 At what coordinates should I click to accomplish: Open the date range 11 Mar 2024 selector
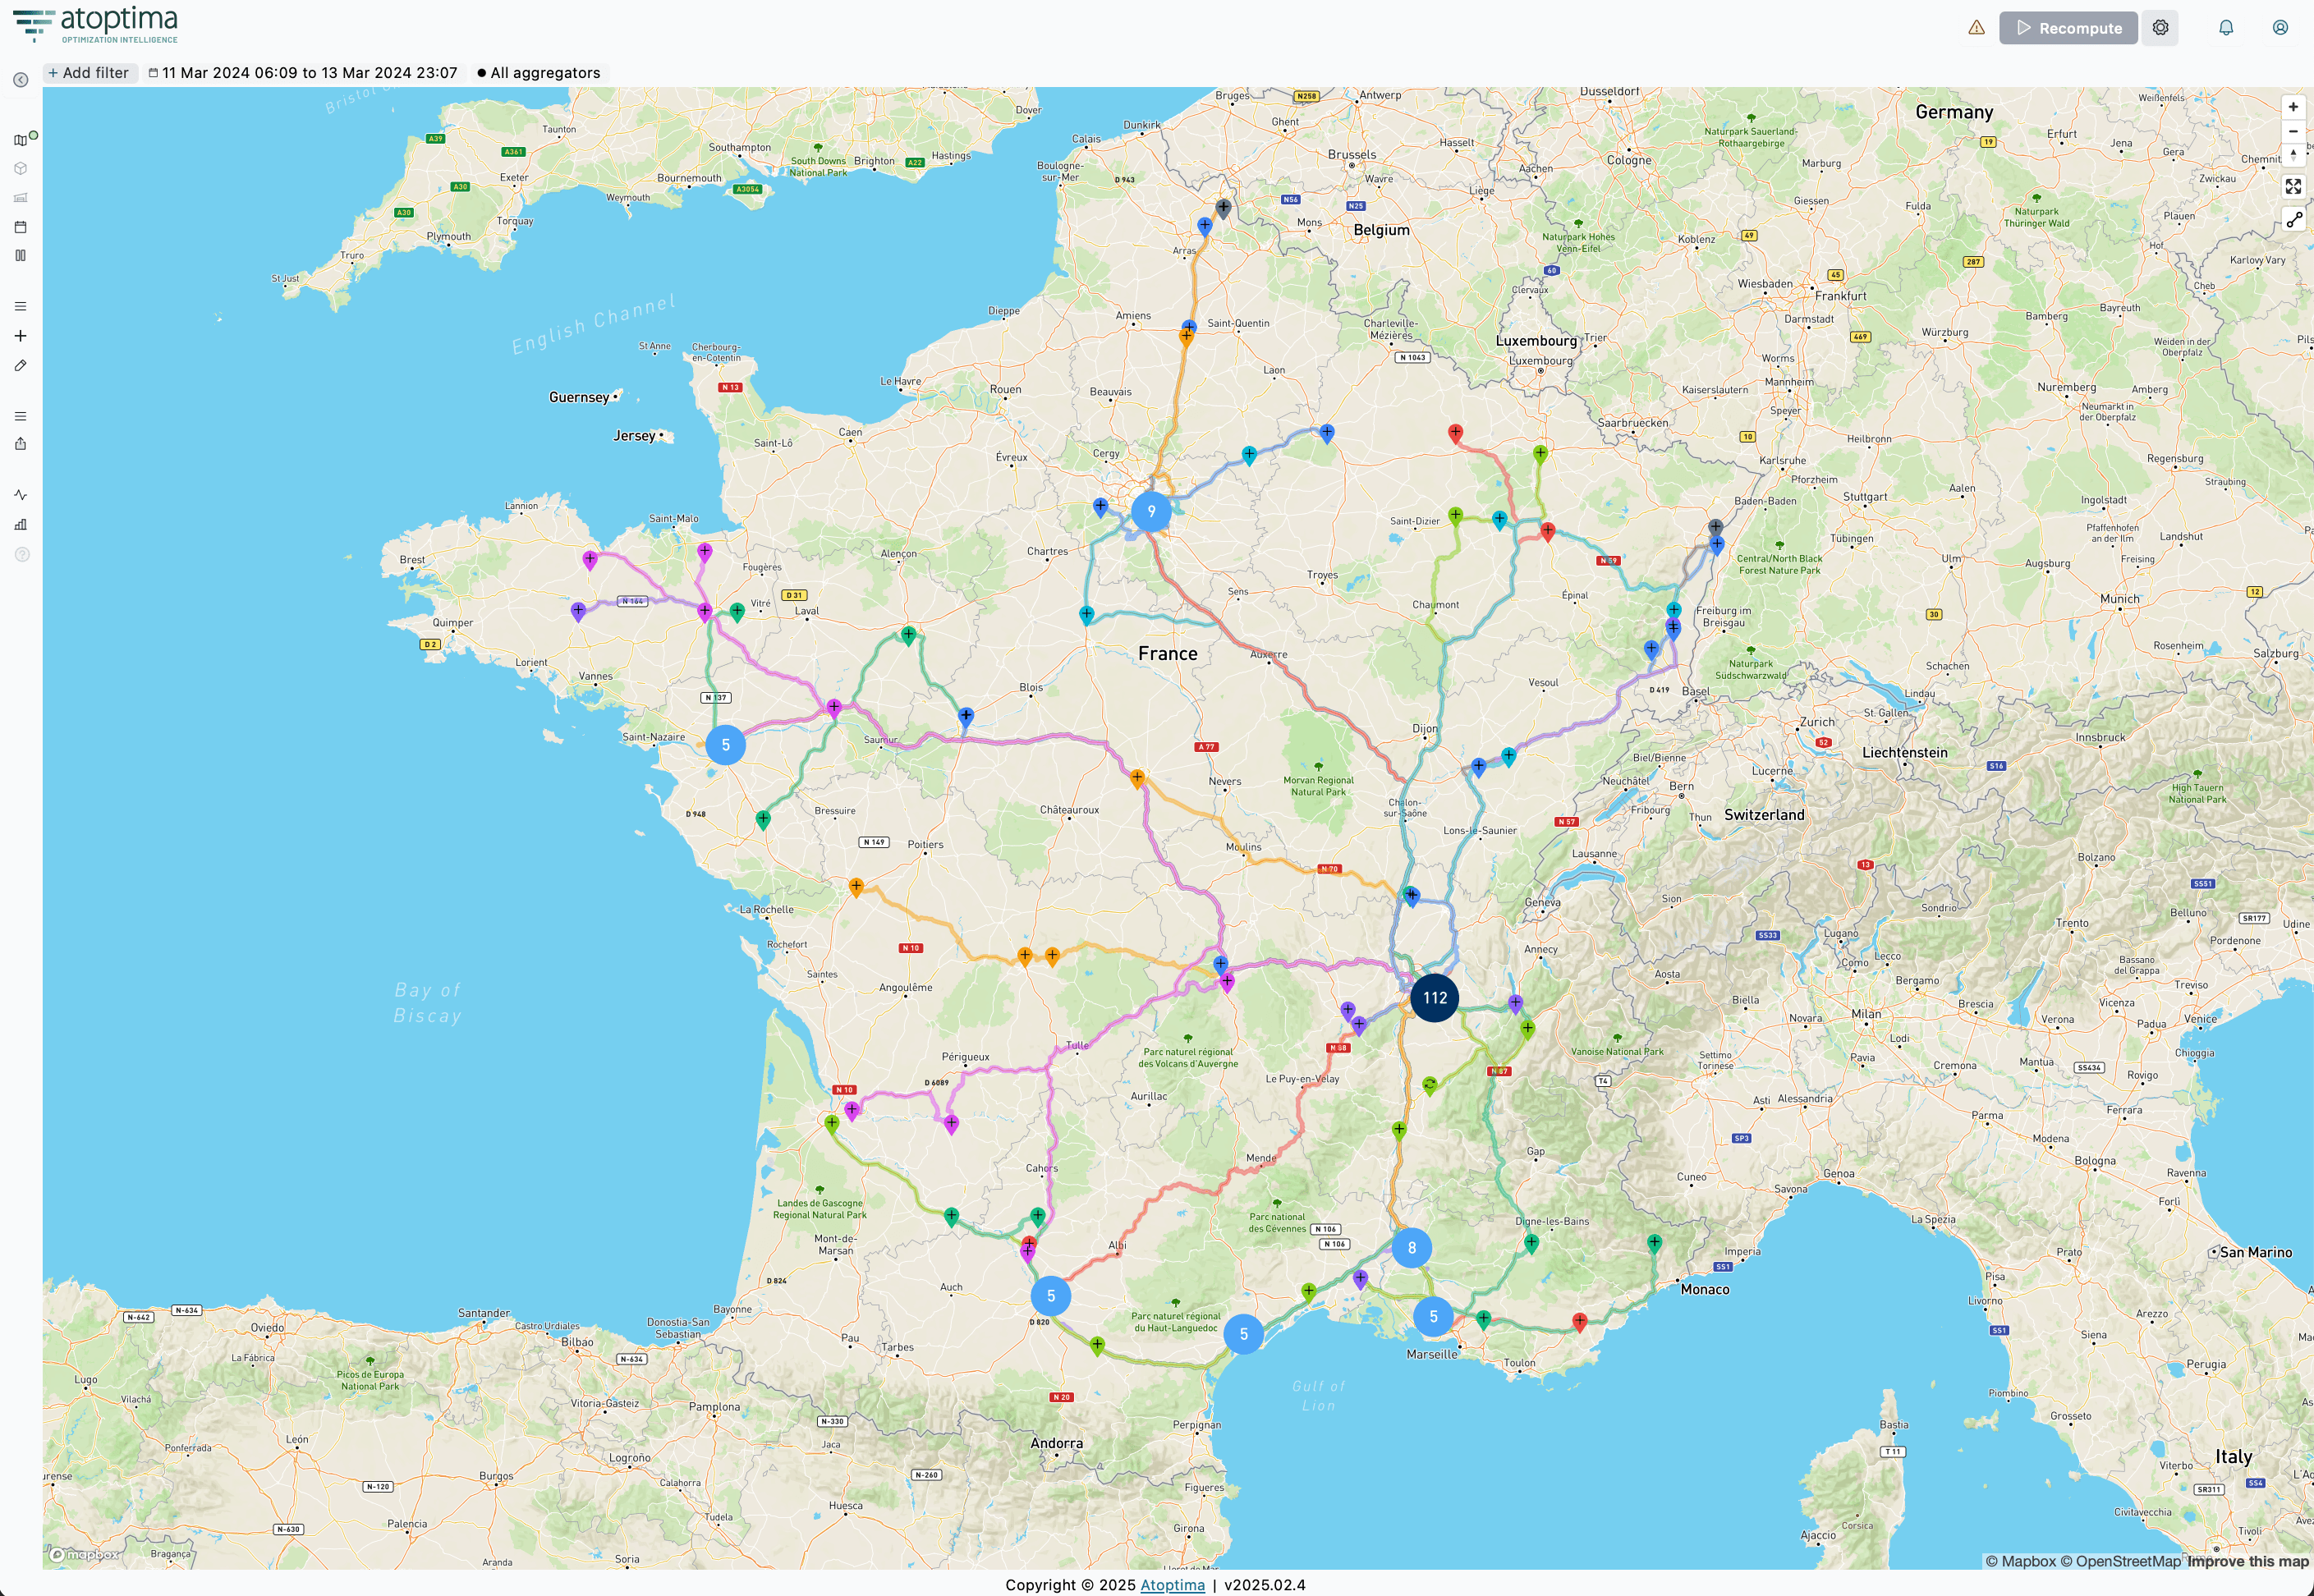click(303, 73)
